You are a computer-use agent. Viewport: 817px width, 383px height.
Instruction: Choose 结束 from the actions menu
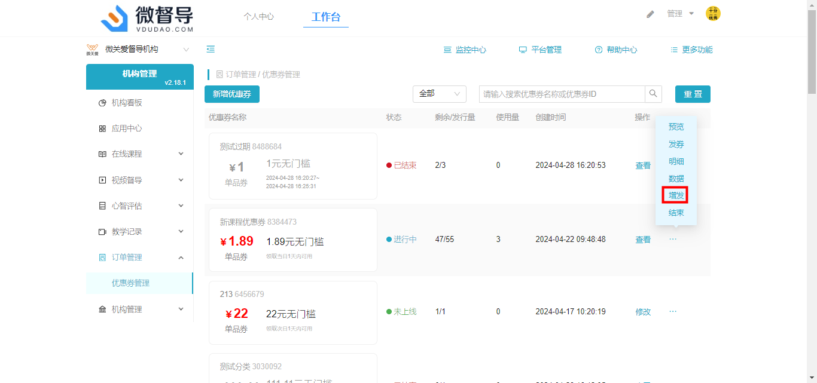pyautogui.click(x=676, y=213)
